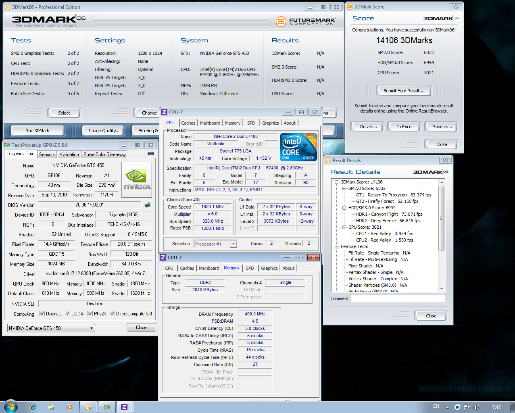Screen dimensions: 515x413
Task: Click the Windows Start orb
Action: 11,406
